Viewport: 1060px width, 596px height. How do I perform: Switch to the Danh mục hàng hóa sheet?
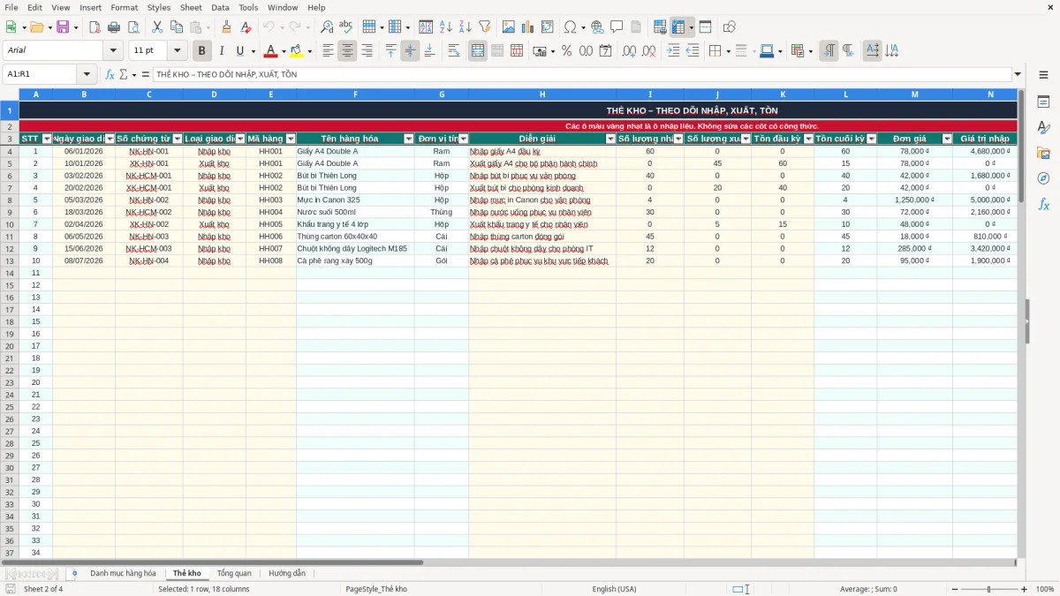(123, 574)
